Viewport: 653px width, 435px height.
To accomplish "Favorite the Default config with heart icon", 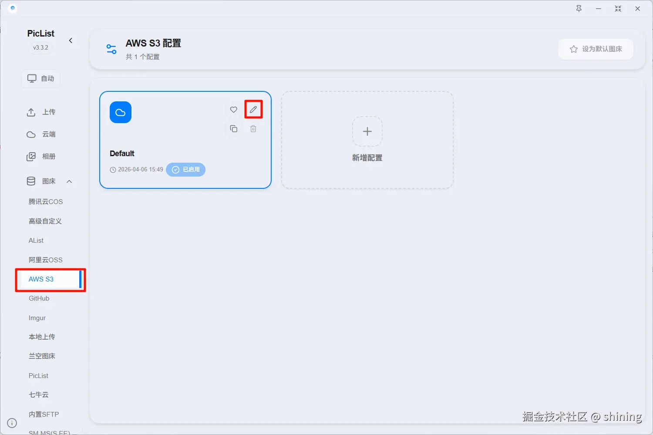I will [x=234, y=110].
